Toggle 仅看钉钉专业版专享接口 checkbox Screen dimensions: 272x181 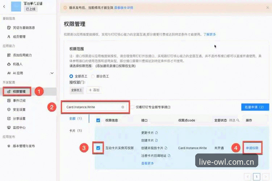(132, 107)
